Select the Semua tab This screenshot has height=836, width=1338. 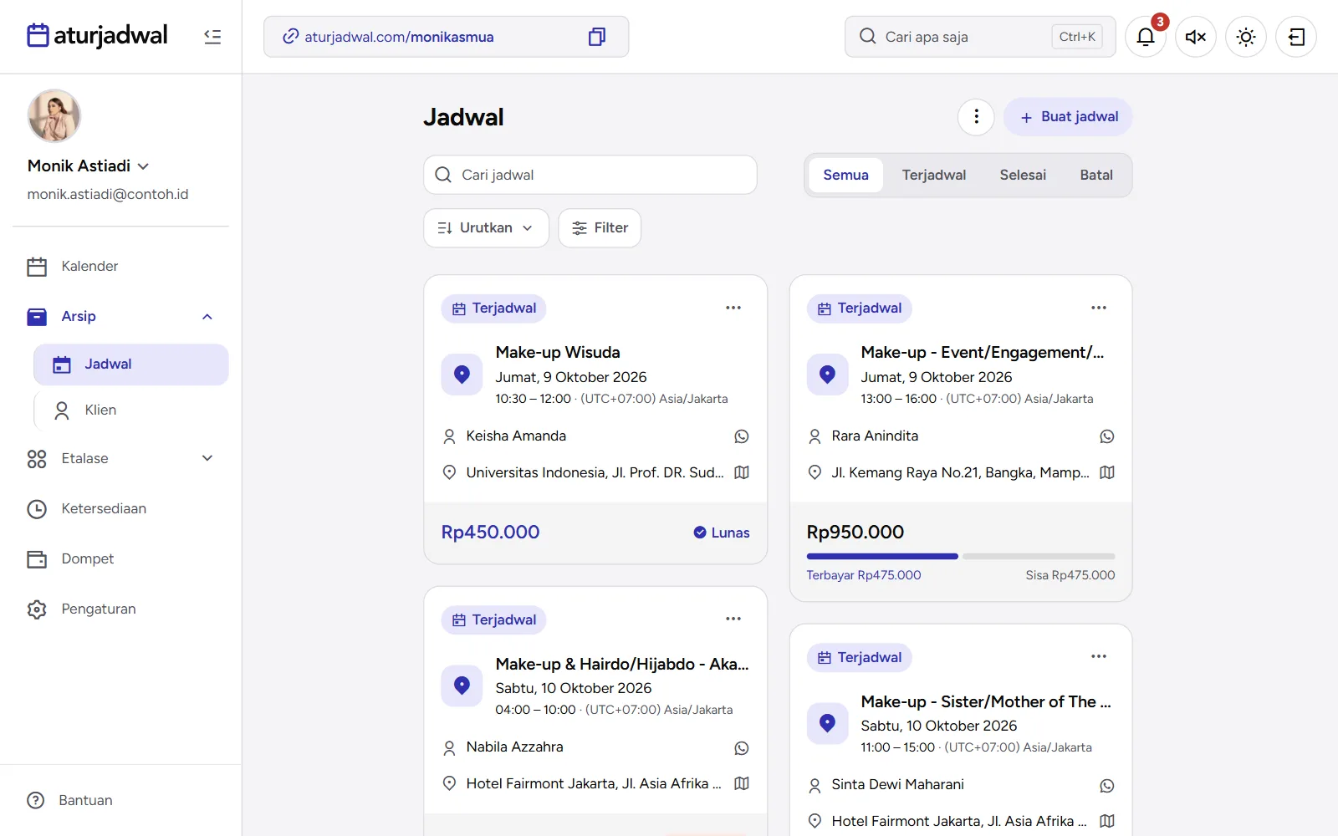(845, 176)
